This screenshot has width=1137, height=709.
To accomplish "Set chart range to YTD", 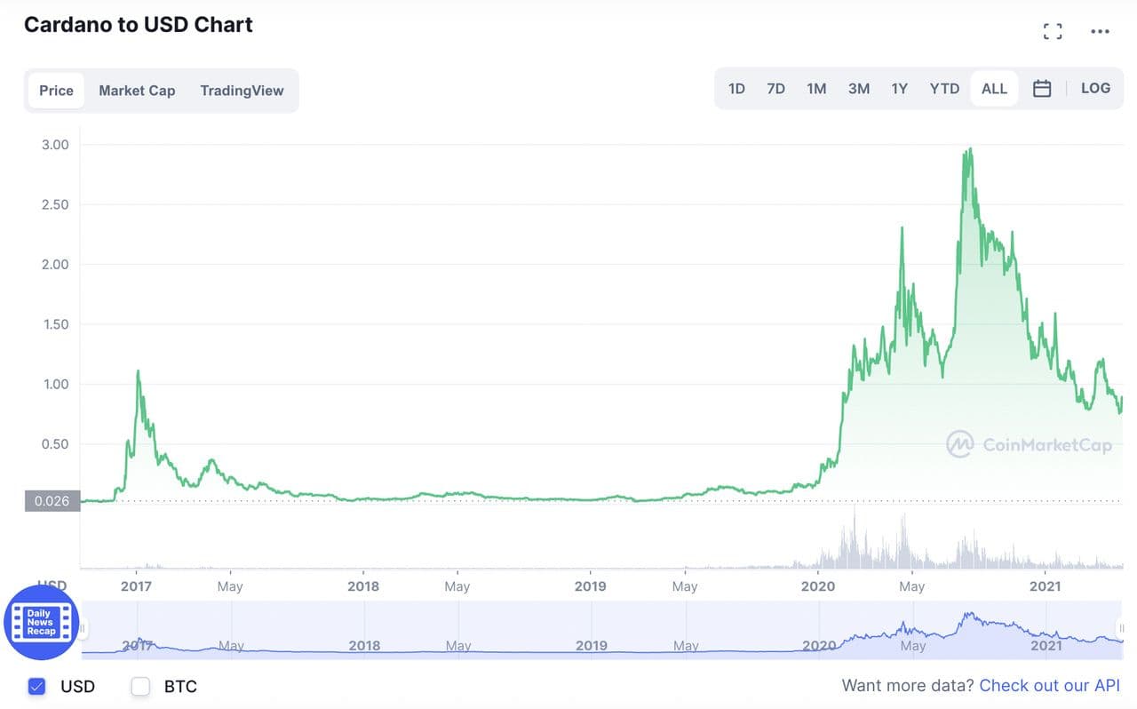I will pos(944,89).
